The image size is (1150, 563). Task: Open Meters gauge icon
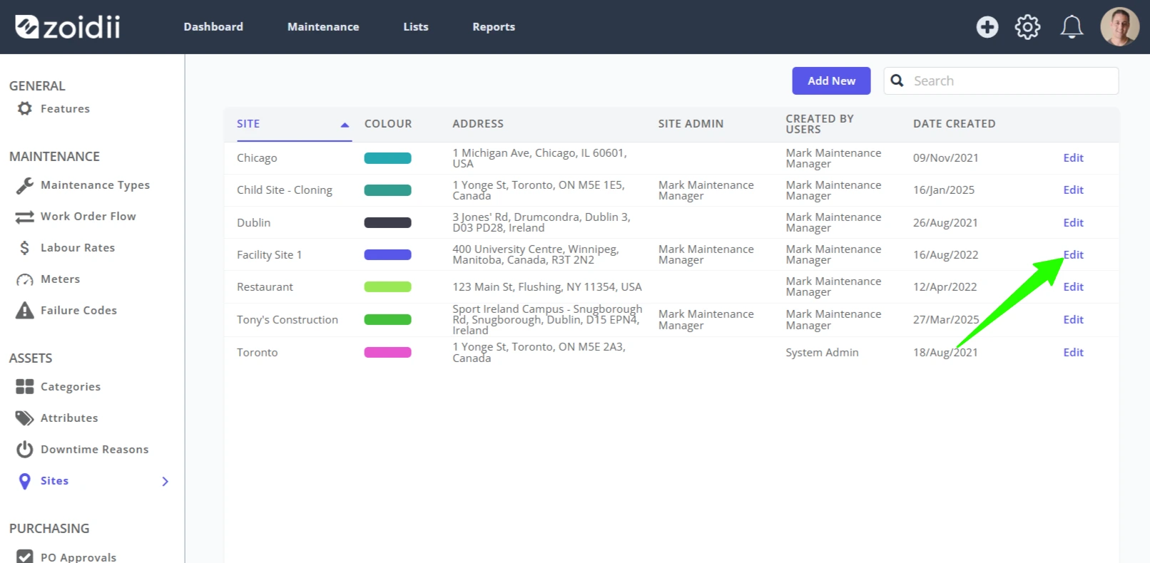pos(25,279)
